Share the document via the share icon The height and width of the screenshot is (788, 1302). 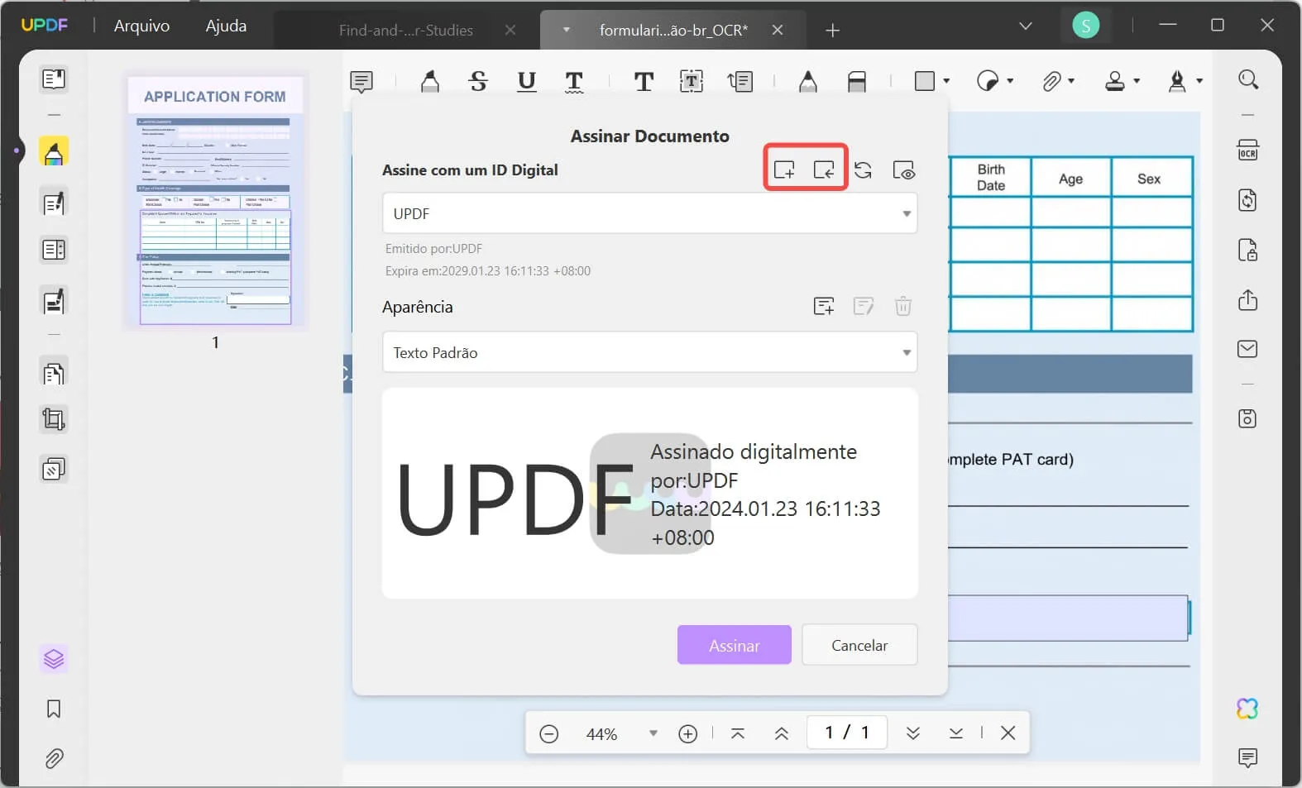tap(1248, 299)
